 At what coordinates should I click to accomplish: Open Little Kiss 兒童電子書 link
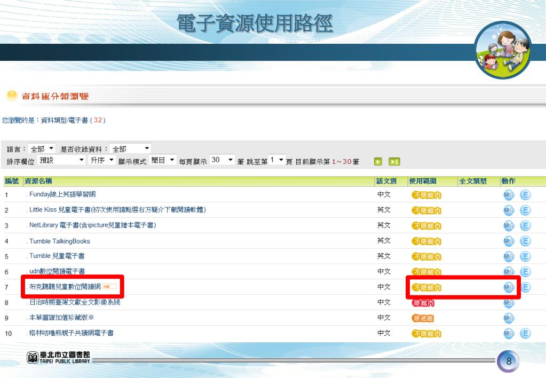[x=117, y=210]
